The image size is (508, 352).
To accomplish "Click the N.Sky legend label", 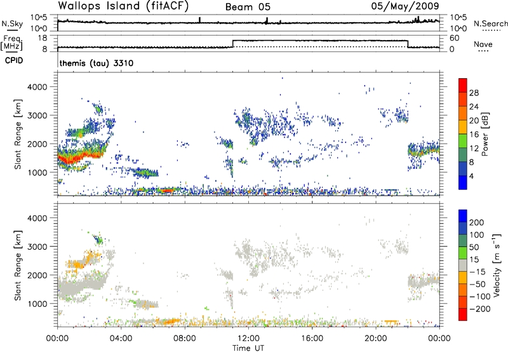I will coord(12,24).
